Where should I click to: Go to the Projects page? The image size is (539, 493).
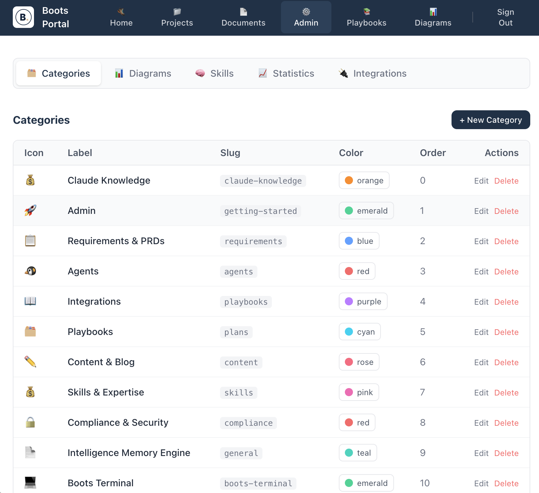pos(177,17)
